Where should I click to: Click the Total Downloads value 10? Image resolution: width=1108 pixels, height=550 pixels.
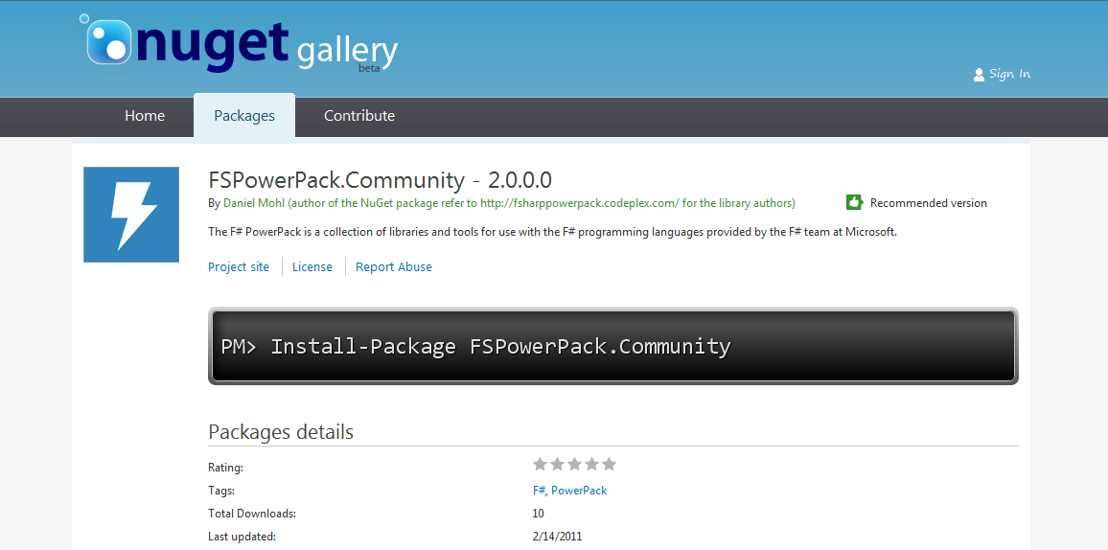point(539,514)
